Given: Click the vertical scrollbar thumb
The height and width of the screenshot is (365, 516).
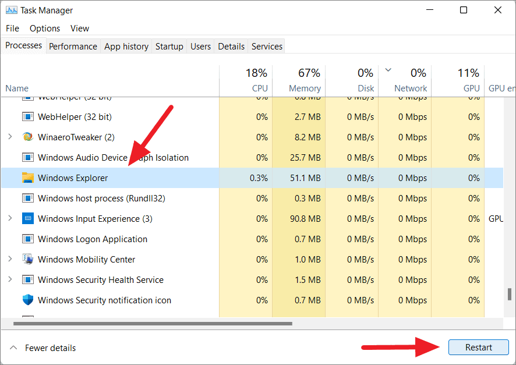Looking at the screenshot, I should click(x=510, y=294).
